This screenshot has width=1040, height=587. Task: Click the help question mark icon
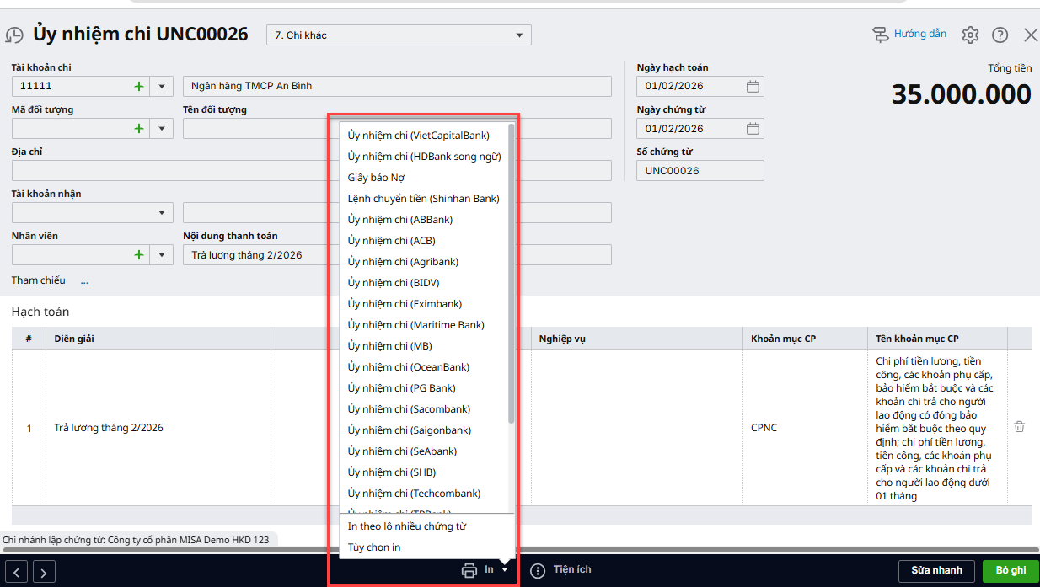[1000, 35]
